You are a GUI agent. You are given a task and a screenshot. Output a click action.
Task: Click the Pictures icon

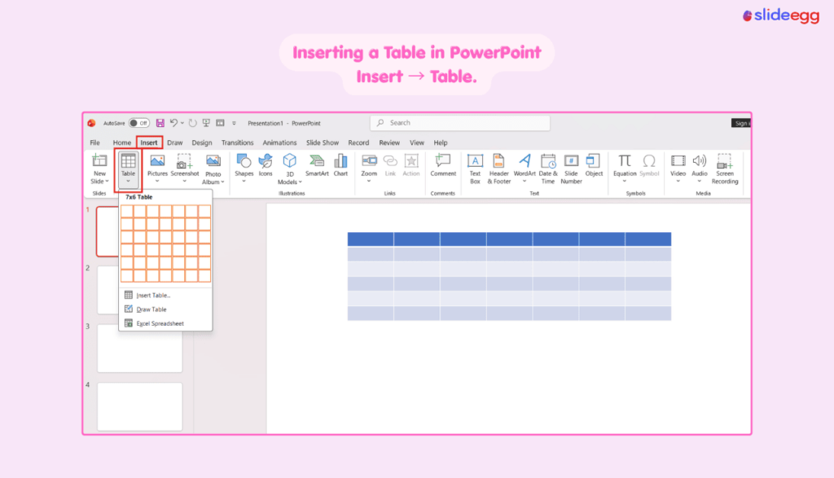[x=157, y=160]
